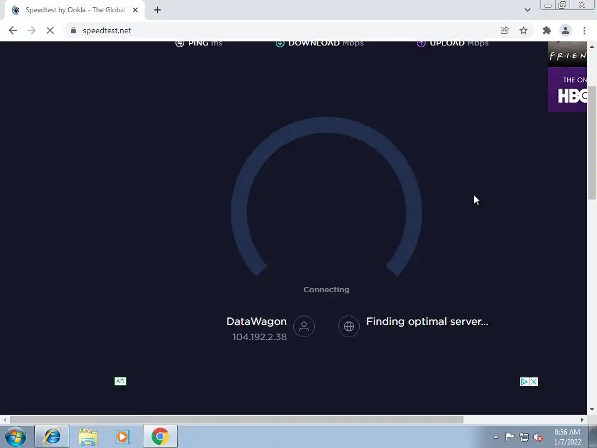Click the scroll right arrow

(582, 420)
